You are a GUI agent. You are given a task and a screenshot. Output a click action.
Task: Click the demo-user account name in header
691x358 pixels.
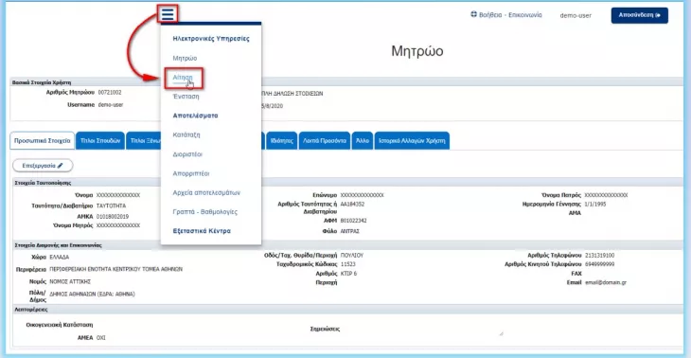576,15
